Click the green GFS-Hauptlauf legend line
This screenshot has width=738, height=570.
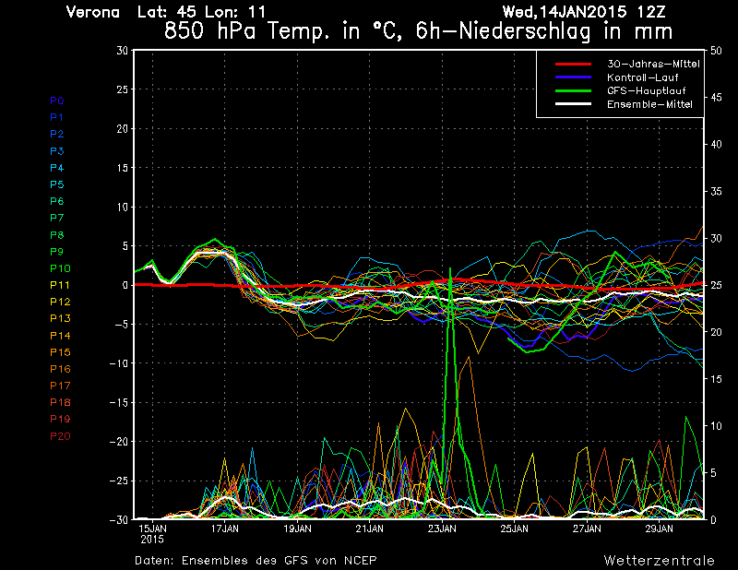[x=573, y=90]
